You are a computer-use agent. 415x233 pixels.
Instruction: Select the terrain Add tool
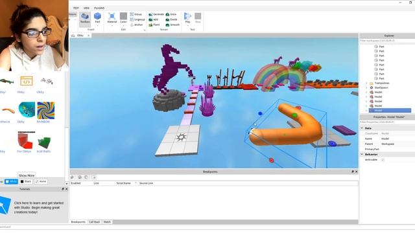[154, 19]
